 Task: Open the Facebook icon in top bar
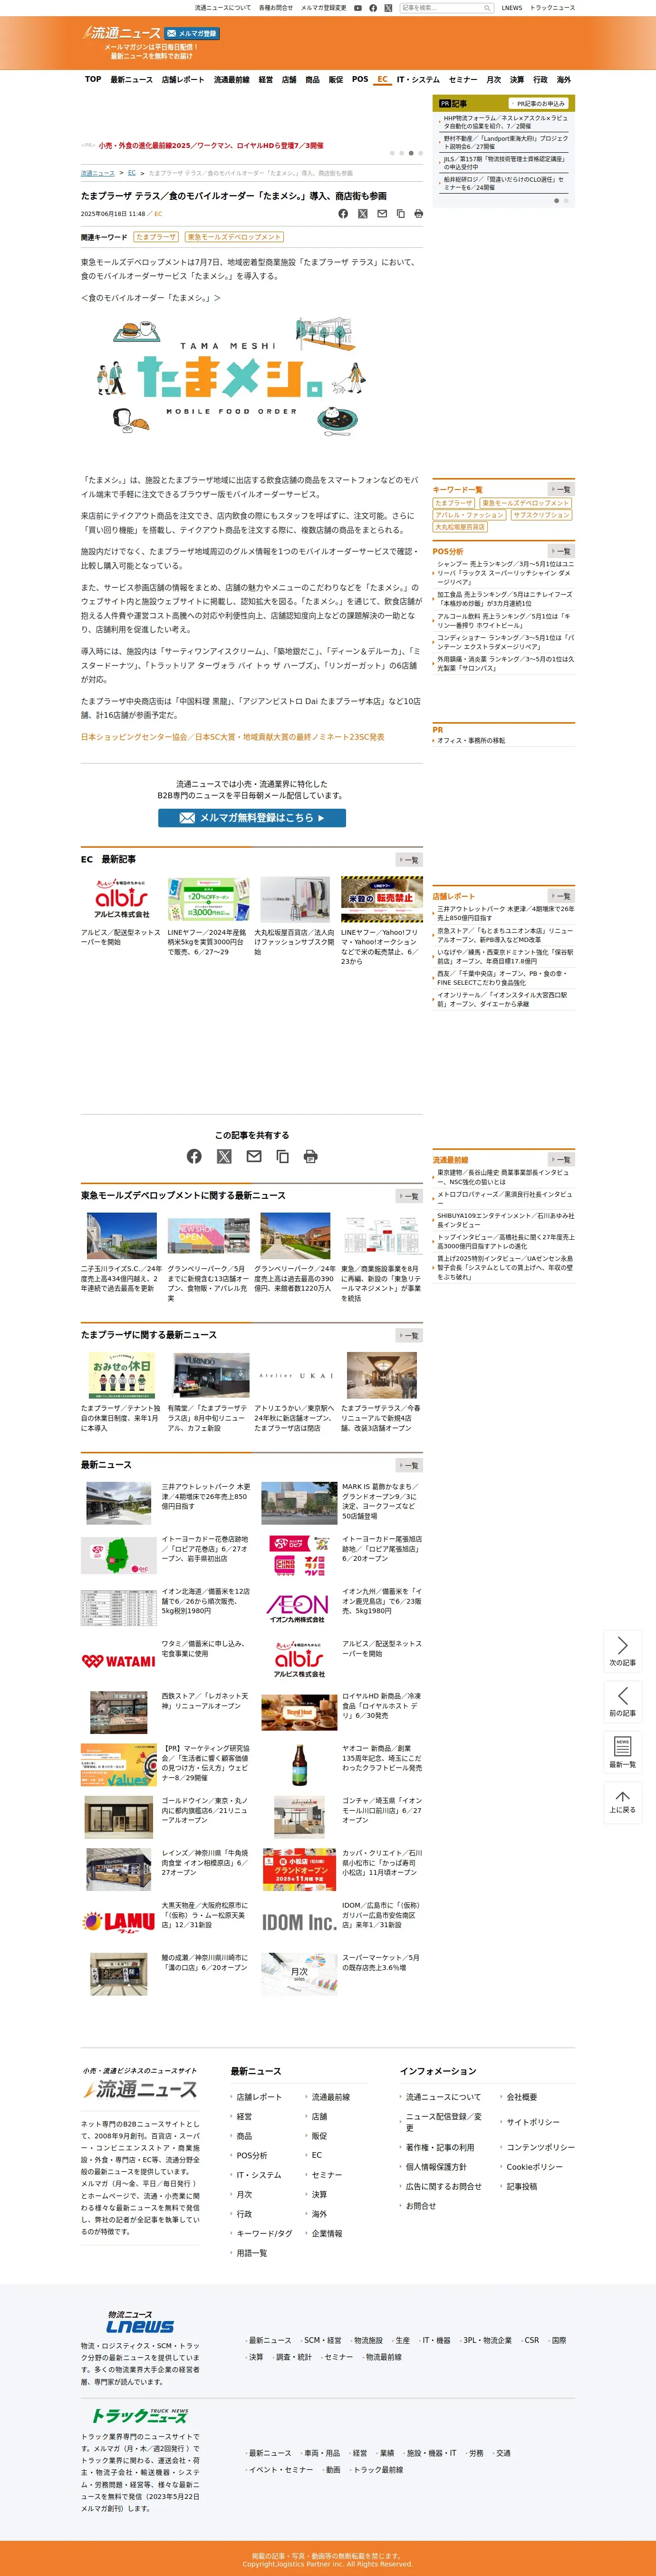(x=373, y=8)
